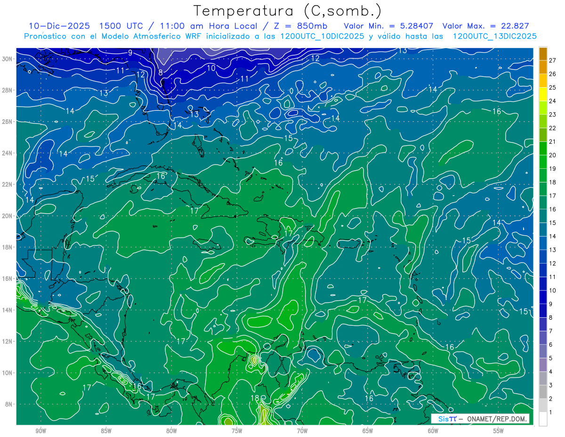Click the SisTT ONAMET/REP.DOM. logo box
Image resolution: width=565 pixels, height=437 pixels.
(480, 419)
